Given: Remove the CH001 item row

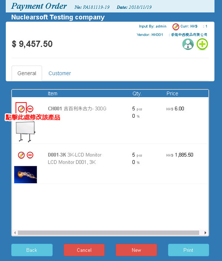Looking at the screenshot, I should click(x=30, y=109).
